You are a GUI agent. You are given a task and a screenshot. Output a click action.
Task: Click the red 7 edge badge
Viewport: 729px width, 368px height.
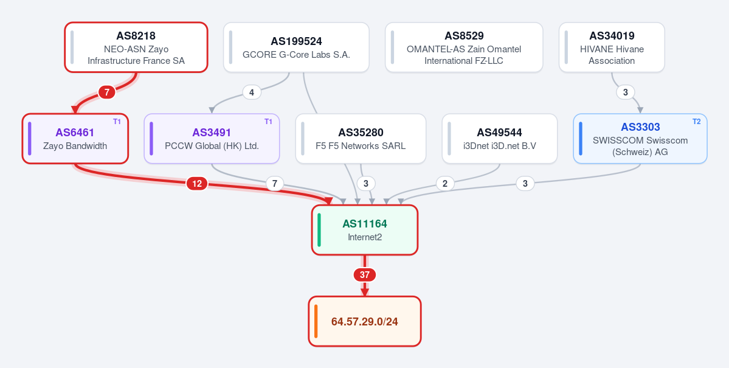(x=107, y=92)
